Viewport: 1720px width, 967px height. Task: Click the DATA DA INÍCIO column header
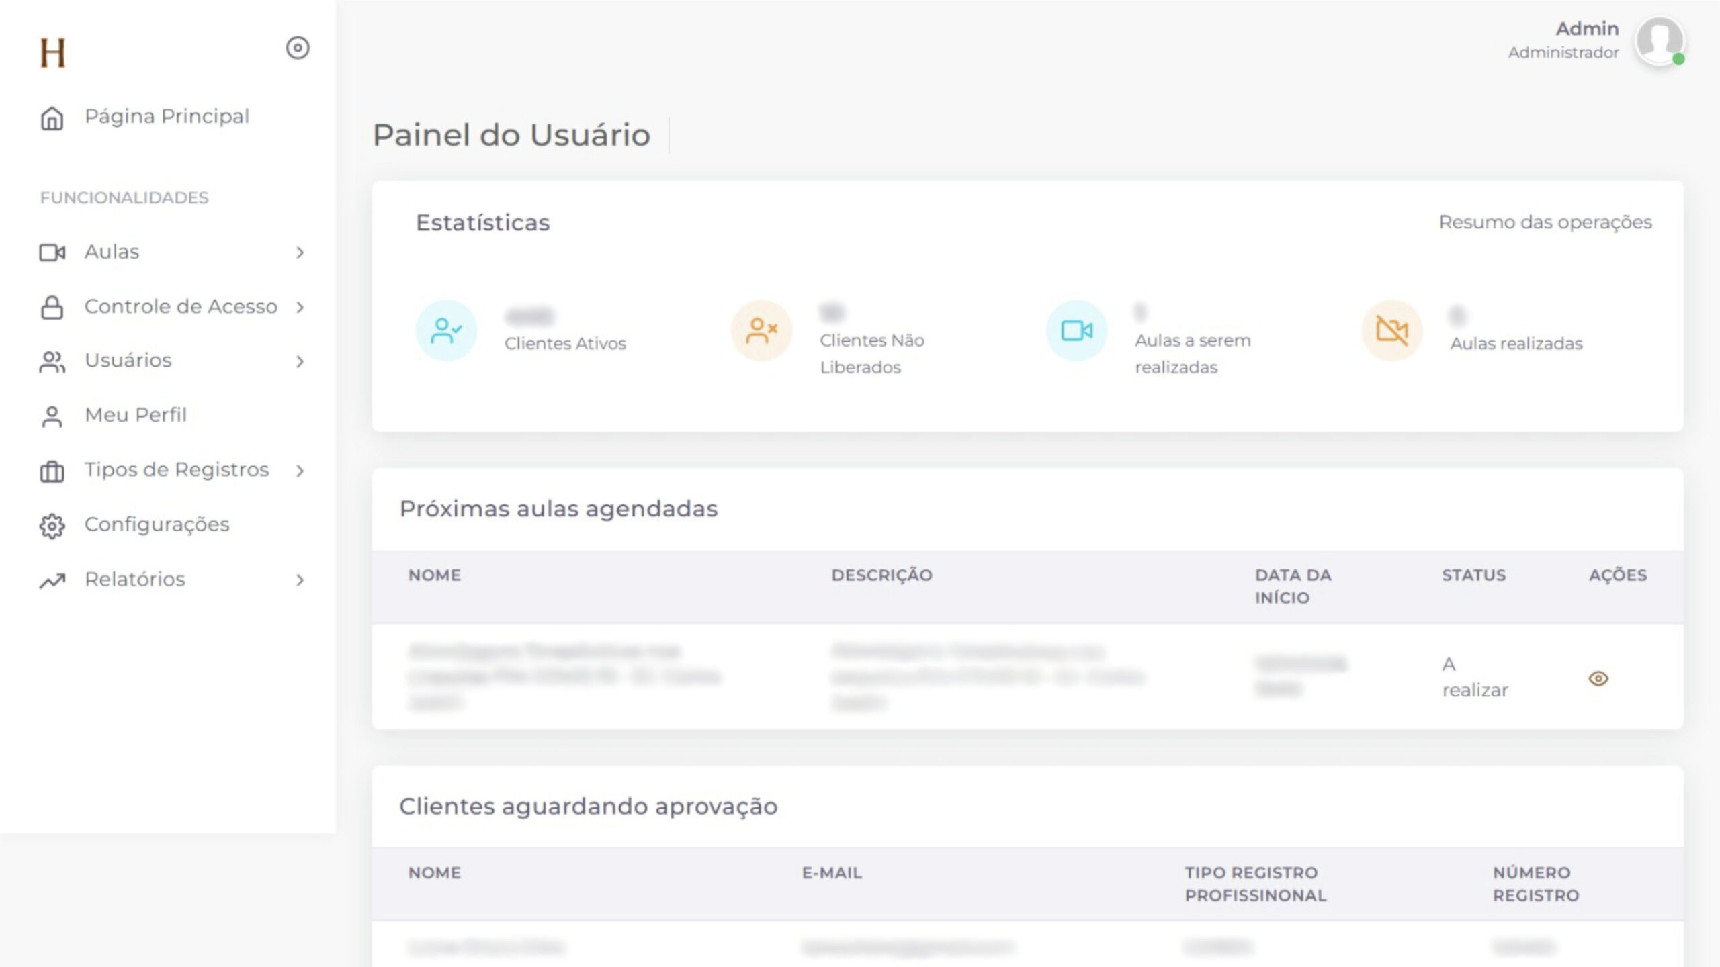(x=1292, y=586)
